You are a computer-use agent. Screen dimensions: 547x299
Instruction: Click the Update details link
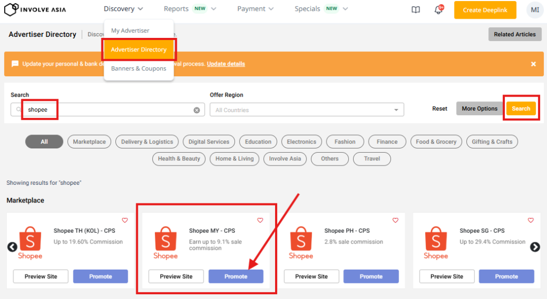(x=226, y=64)
